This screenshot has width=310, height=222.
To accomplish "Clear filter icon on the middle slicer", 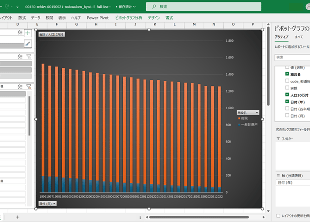I will 29,57.
